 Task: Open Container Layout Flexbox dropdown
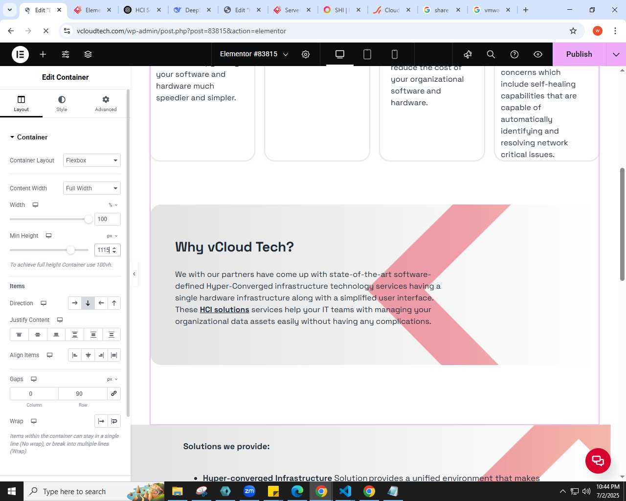tap(92, 160)
